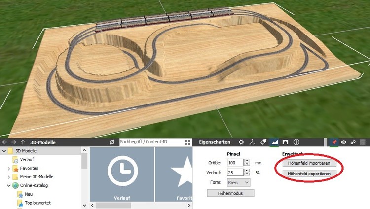Open the Form dropdown showing Kreis
Screen dimensions: 370x209
click(239, 182)
